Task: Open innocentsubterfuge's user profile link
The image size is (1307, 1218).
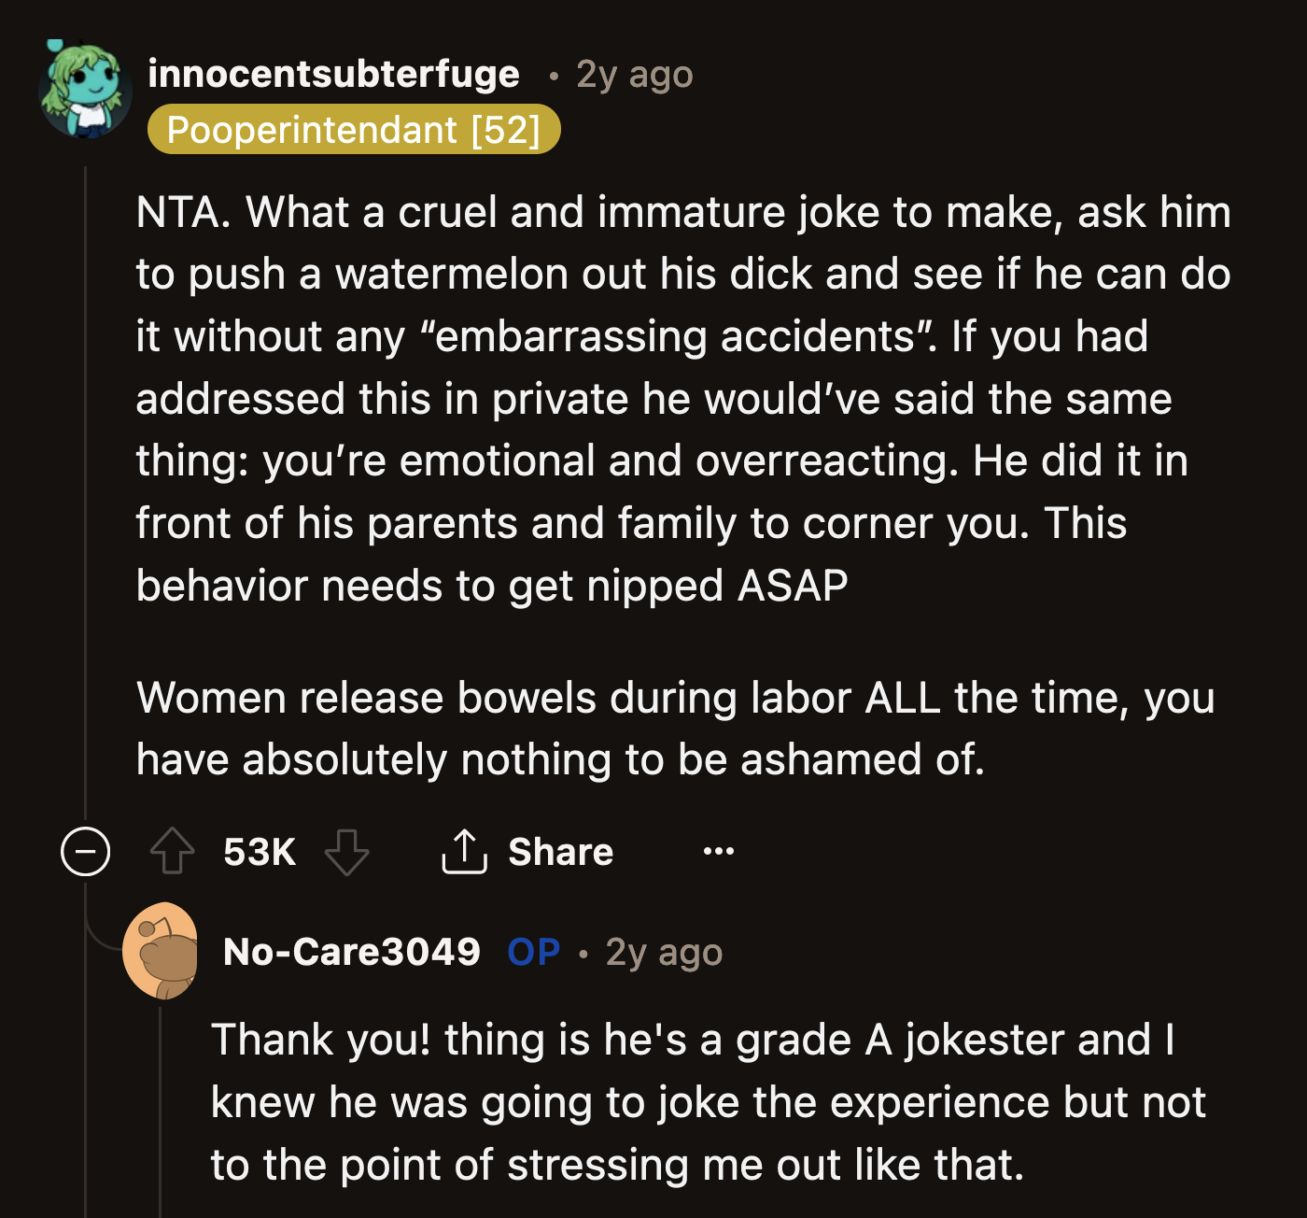Action: click(333, 74)
